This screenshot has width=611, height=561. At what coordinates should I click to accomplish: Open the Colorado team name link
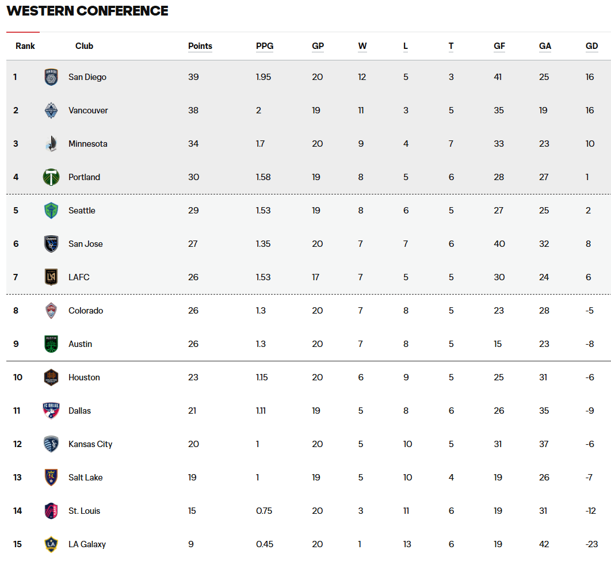pyautogui.click(x=86, y=311)
